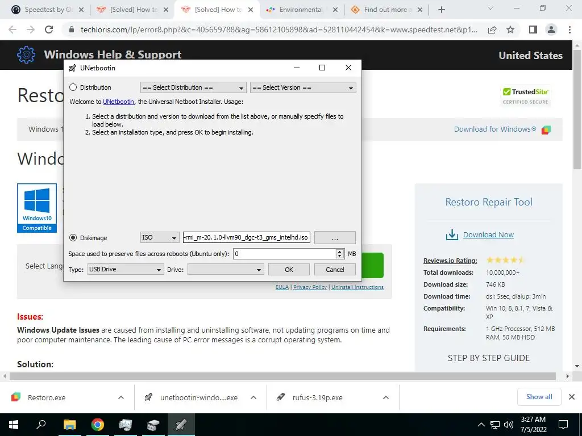Open the Windows Start menu

14,425
